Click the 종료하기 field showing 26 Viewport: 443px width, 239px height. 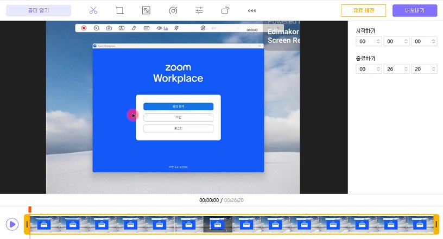click(396, 69)
